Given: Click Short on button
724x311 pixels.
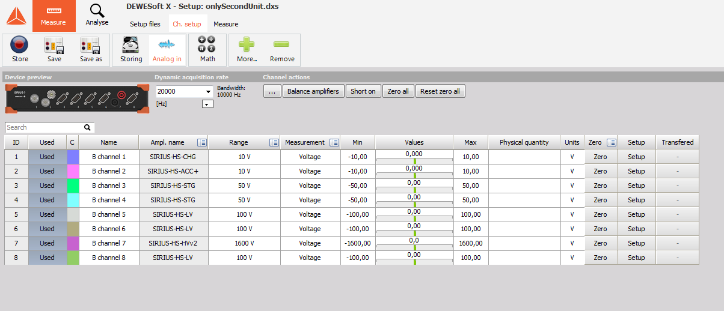Looking at the screenshot, I should (363, 91).
